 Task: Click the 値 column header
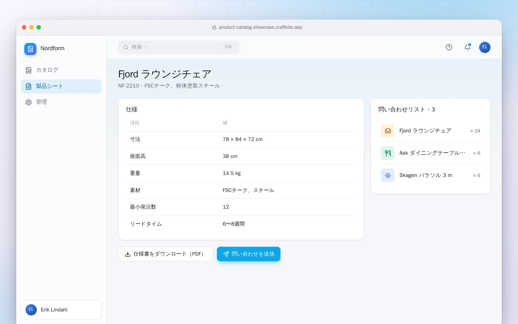(225, 123)
